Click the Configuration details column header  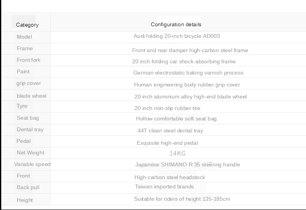[x=176, y=24]
